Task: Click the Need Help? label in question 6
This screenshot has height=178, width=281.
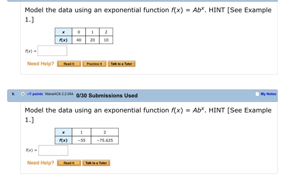Action: coord(41,163)
